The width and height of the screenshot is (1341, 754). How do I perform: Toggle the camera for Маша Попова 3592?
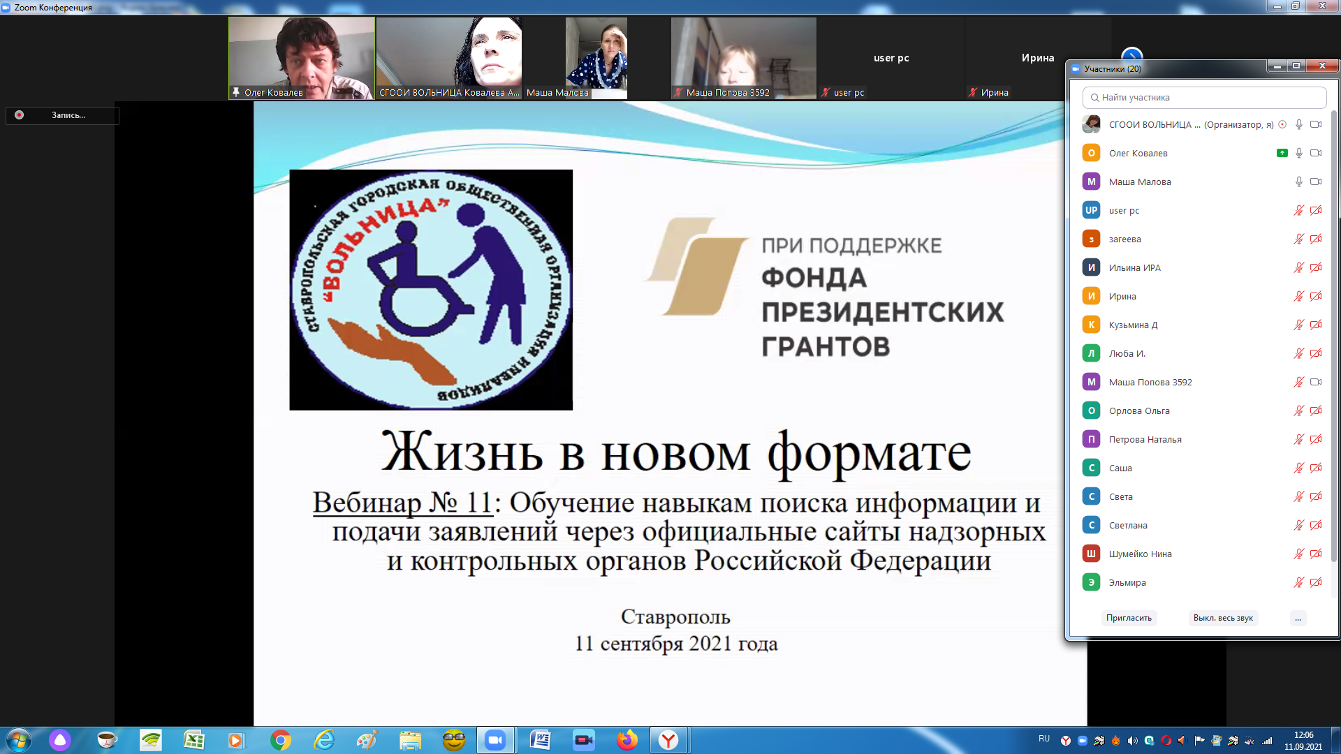point(1316,382)
